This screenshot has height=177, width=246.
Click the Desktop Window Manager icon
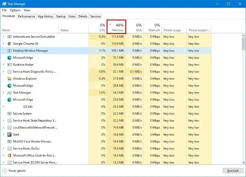pos(9,51)
